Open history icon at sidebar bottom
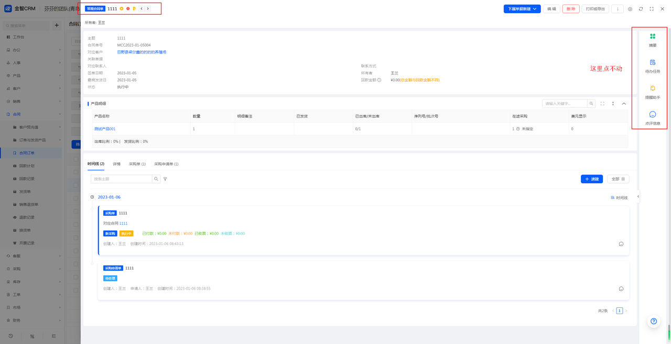This screenshot has width=671, height=344. pyautogui.click(x=10, y=336)
